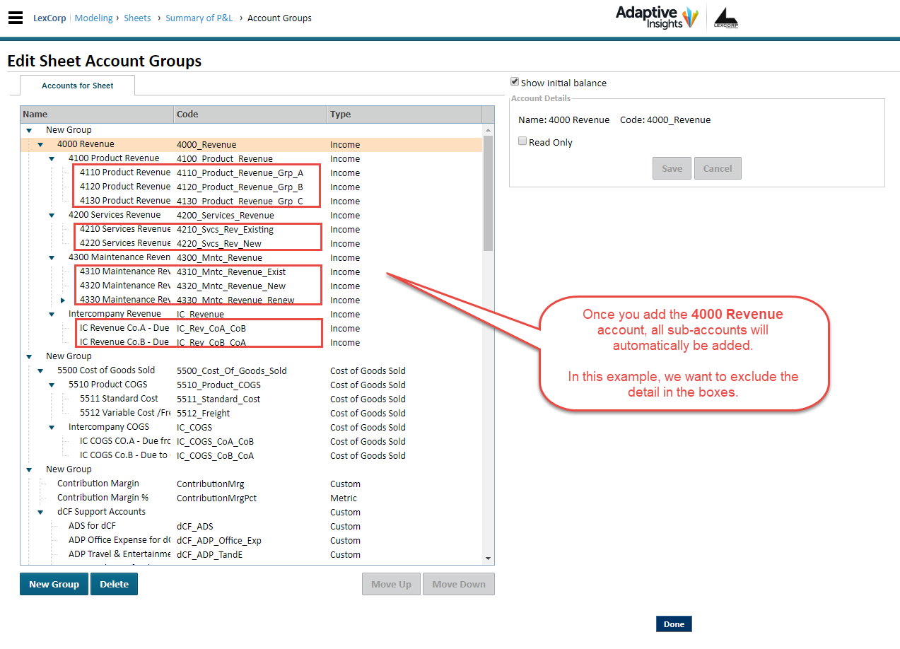Select 4120_Product_Revenue_Grp_B row

pyautogui.click(x=251, y=187)
